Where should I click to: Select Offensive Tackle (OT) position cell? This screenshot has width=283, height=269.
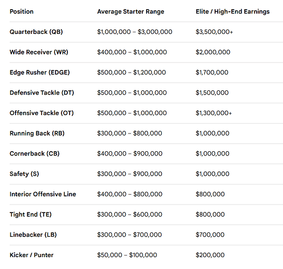42,113
